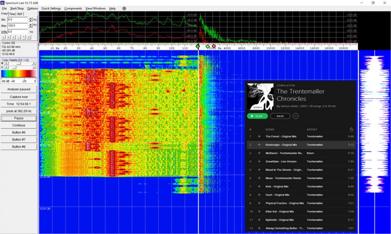Switch to the Time tab
The height and width of the screenshot is (234, 391).
pos(12,14)
